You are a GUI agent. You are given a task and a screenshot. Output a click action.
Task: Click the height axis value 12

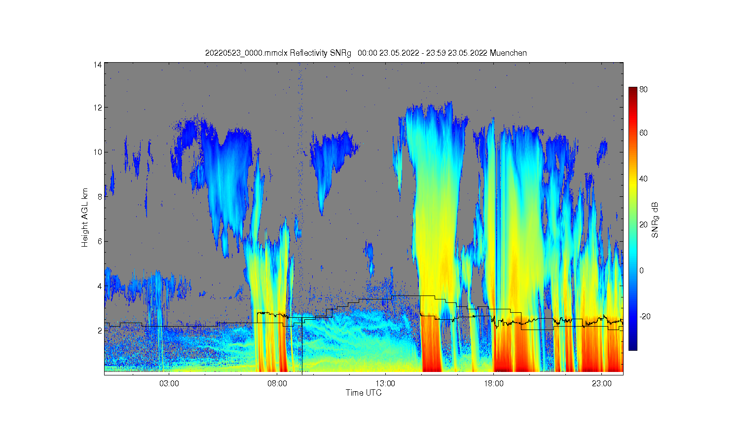click(x=98, y=108)
